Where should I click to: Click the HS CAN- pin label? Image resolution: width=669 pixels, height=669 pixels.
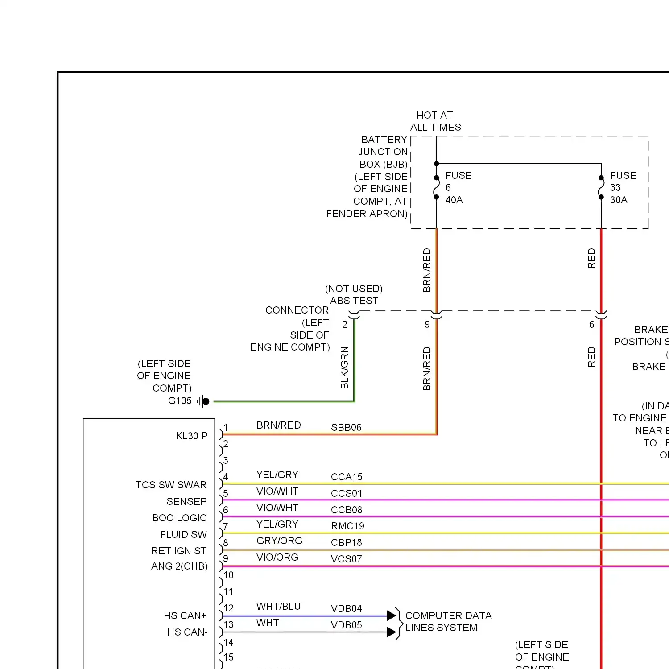tap(187, 632)
